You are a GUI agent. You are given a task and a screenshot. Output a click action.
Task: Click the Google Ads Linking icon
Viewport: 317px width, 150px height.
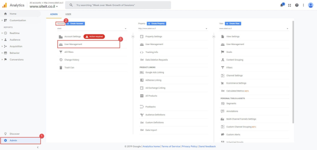pyautogui.click(x=142, y=73)
